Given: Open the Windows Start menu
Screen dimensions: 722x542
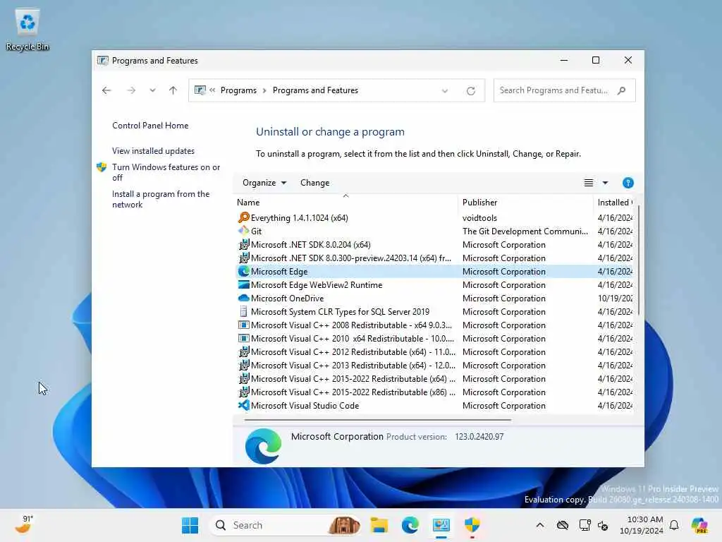Looking at the screenshot, I should [x=190, y=525].
